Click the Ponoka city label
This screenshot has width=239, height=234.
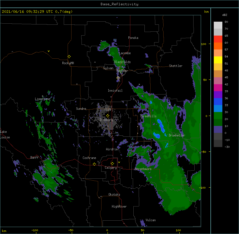pos(133,38)
